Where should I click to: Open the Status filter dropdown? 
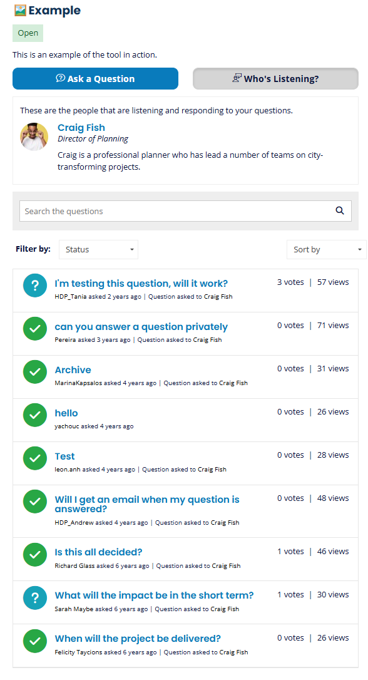(98, 249)
